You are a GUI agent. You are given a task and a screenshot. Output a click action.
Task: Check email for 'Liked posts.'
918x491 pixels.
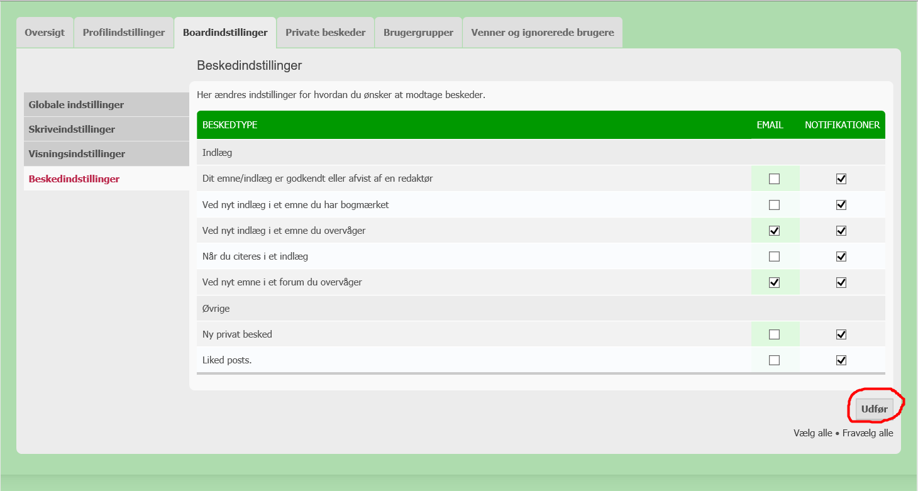774,360
